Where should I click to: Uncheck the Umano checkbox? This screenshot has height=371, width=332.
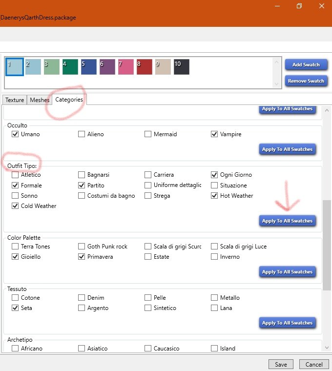click(x=15, y=134)
